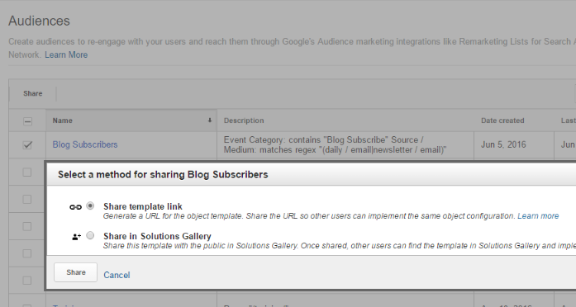Viewport: 576px width, 307px height.
Task: Select the Share in Solutions Gallery radio button
Action: pyautogui.click(x=90, y=236)
